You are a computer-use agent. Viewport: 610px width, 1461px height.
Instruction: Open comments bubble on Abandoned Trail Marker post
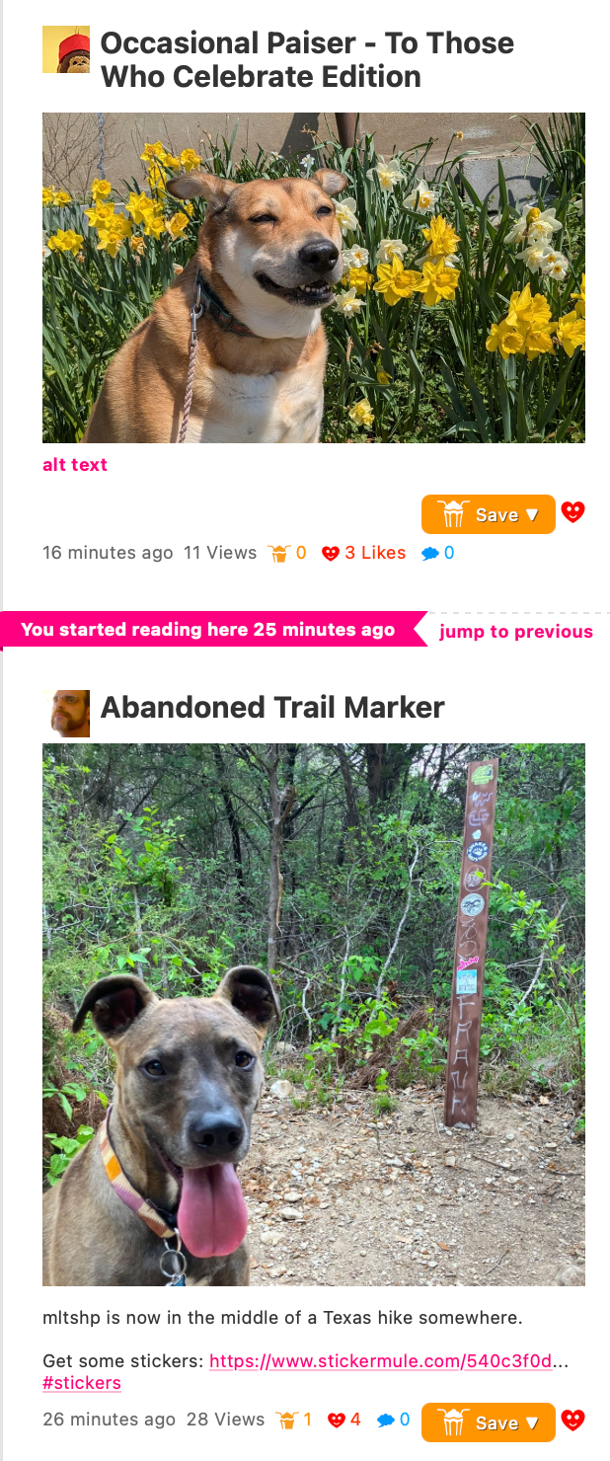(x=393, y=1420)
